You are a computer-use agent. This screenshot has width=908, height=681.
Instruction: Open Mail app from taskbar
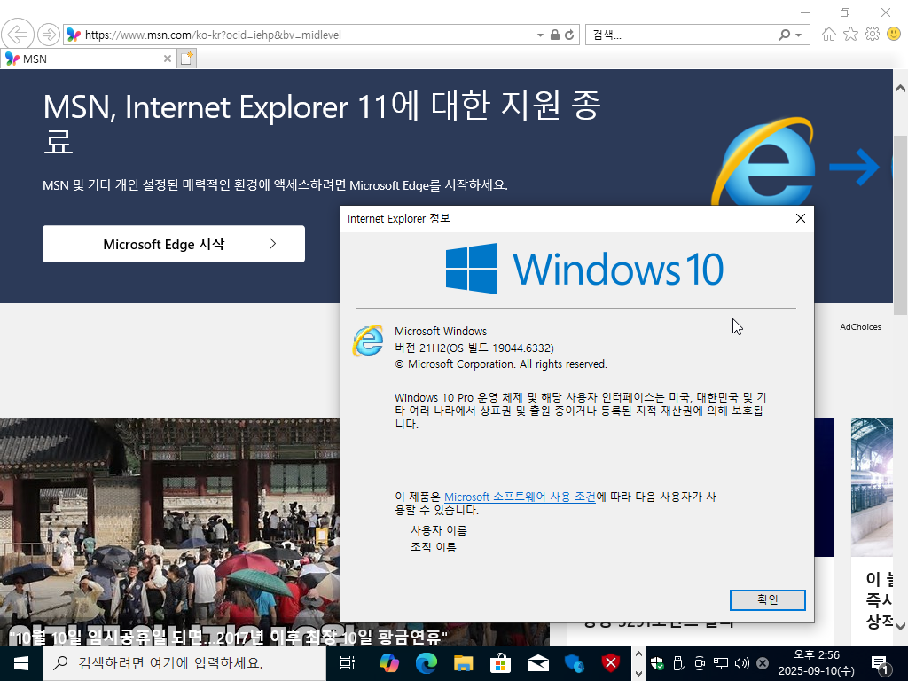coord(537,663)
